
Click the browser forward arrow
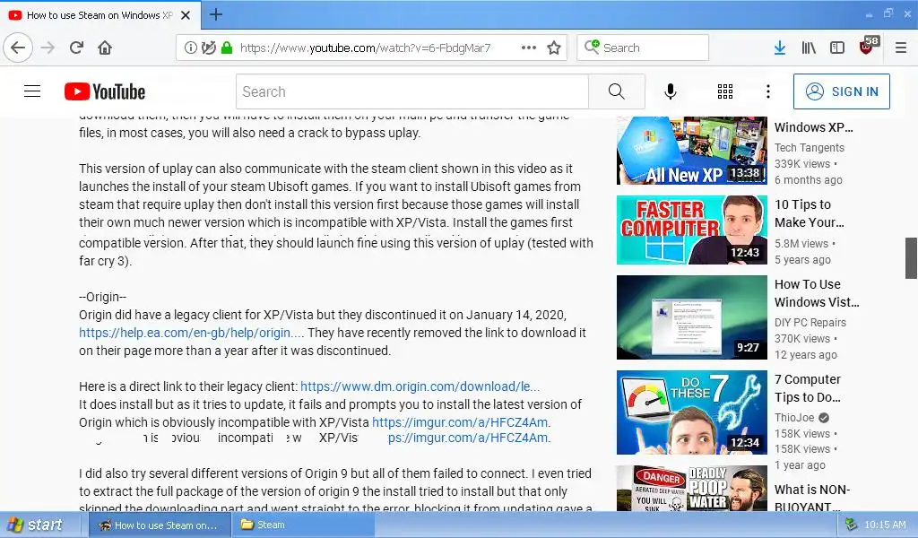(x=48, y=48)
